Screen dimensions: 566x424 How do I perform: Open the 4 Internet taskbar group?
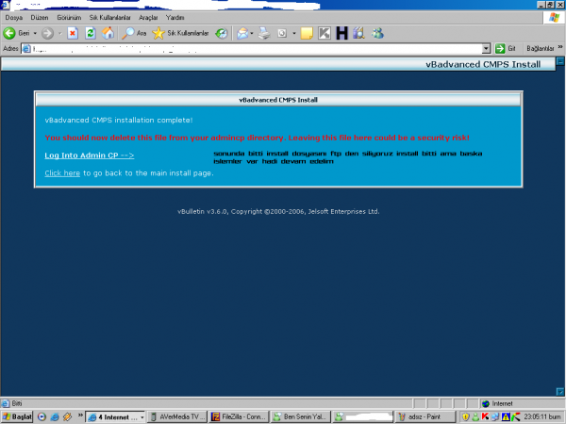click(116, 416)
